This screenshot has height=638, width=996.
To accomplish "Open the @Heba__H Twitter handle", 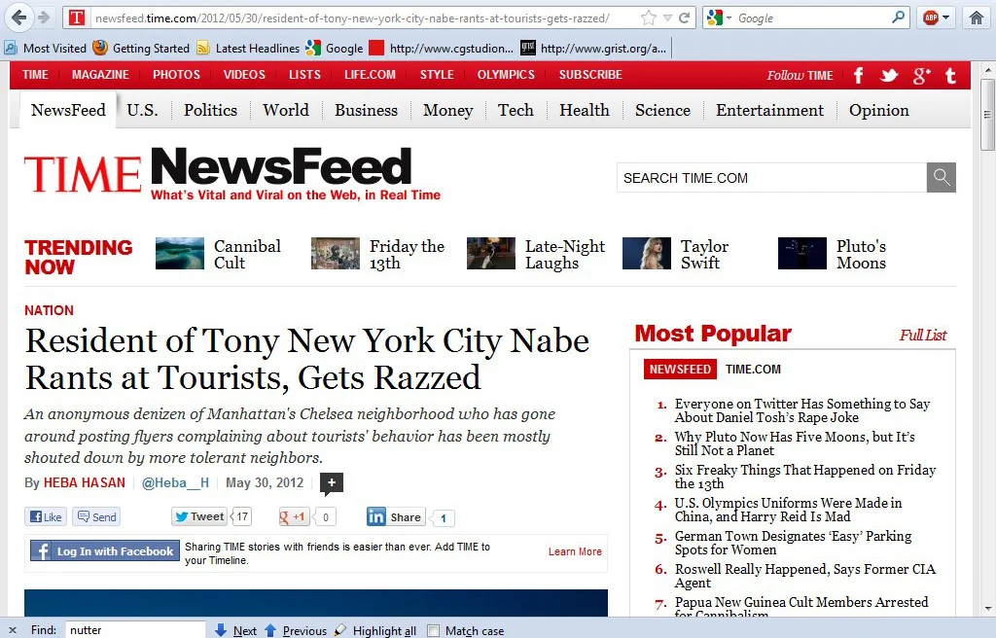I will [x=175, y=483].
